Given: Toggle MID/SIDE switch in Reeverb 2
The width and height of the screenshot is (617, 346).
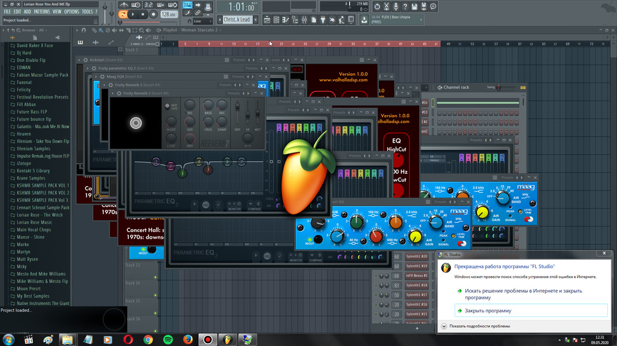Looking at the screenshot, I should 167,106.
